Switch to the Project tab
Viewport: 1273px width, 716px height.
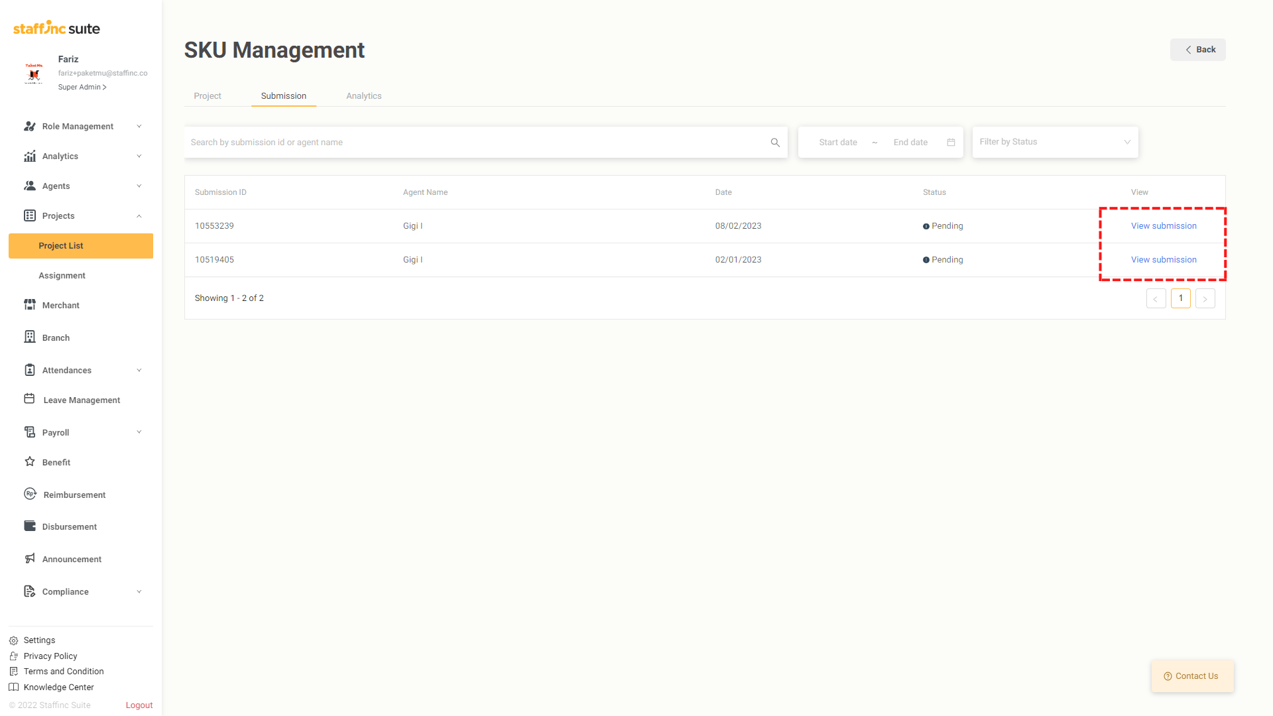pyautogui.click(x=208, y=96)
